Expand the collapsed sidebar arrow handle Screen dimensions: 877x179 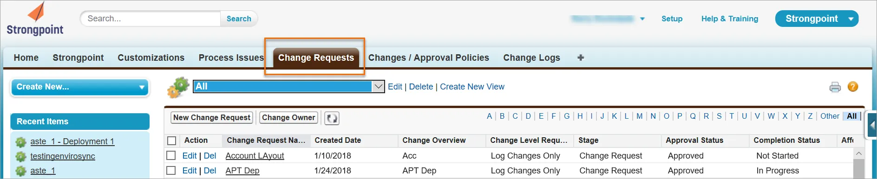[x=872, y=125]
